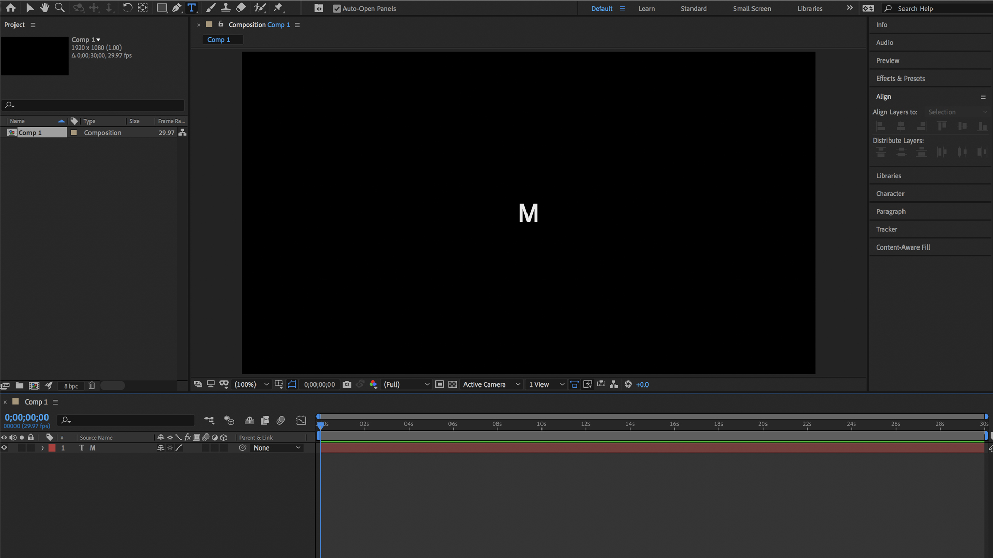
Task: Toggle Motion Blur for the composition
Action: [281, 420]
